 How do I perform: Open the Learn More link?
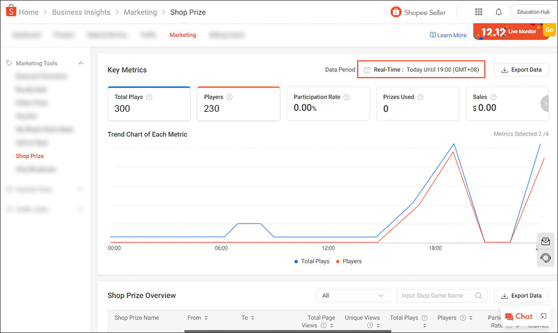449,35
